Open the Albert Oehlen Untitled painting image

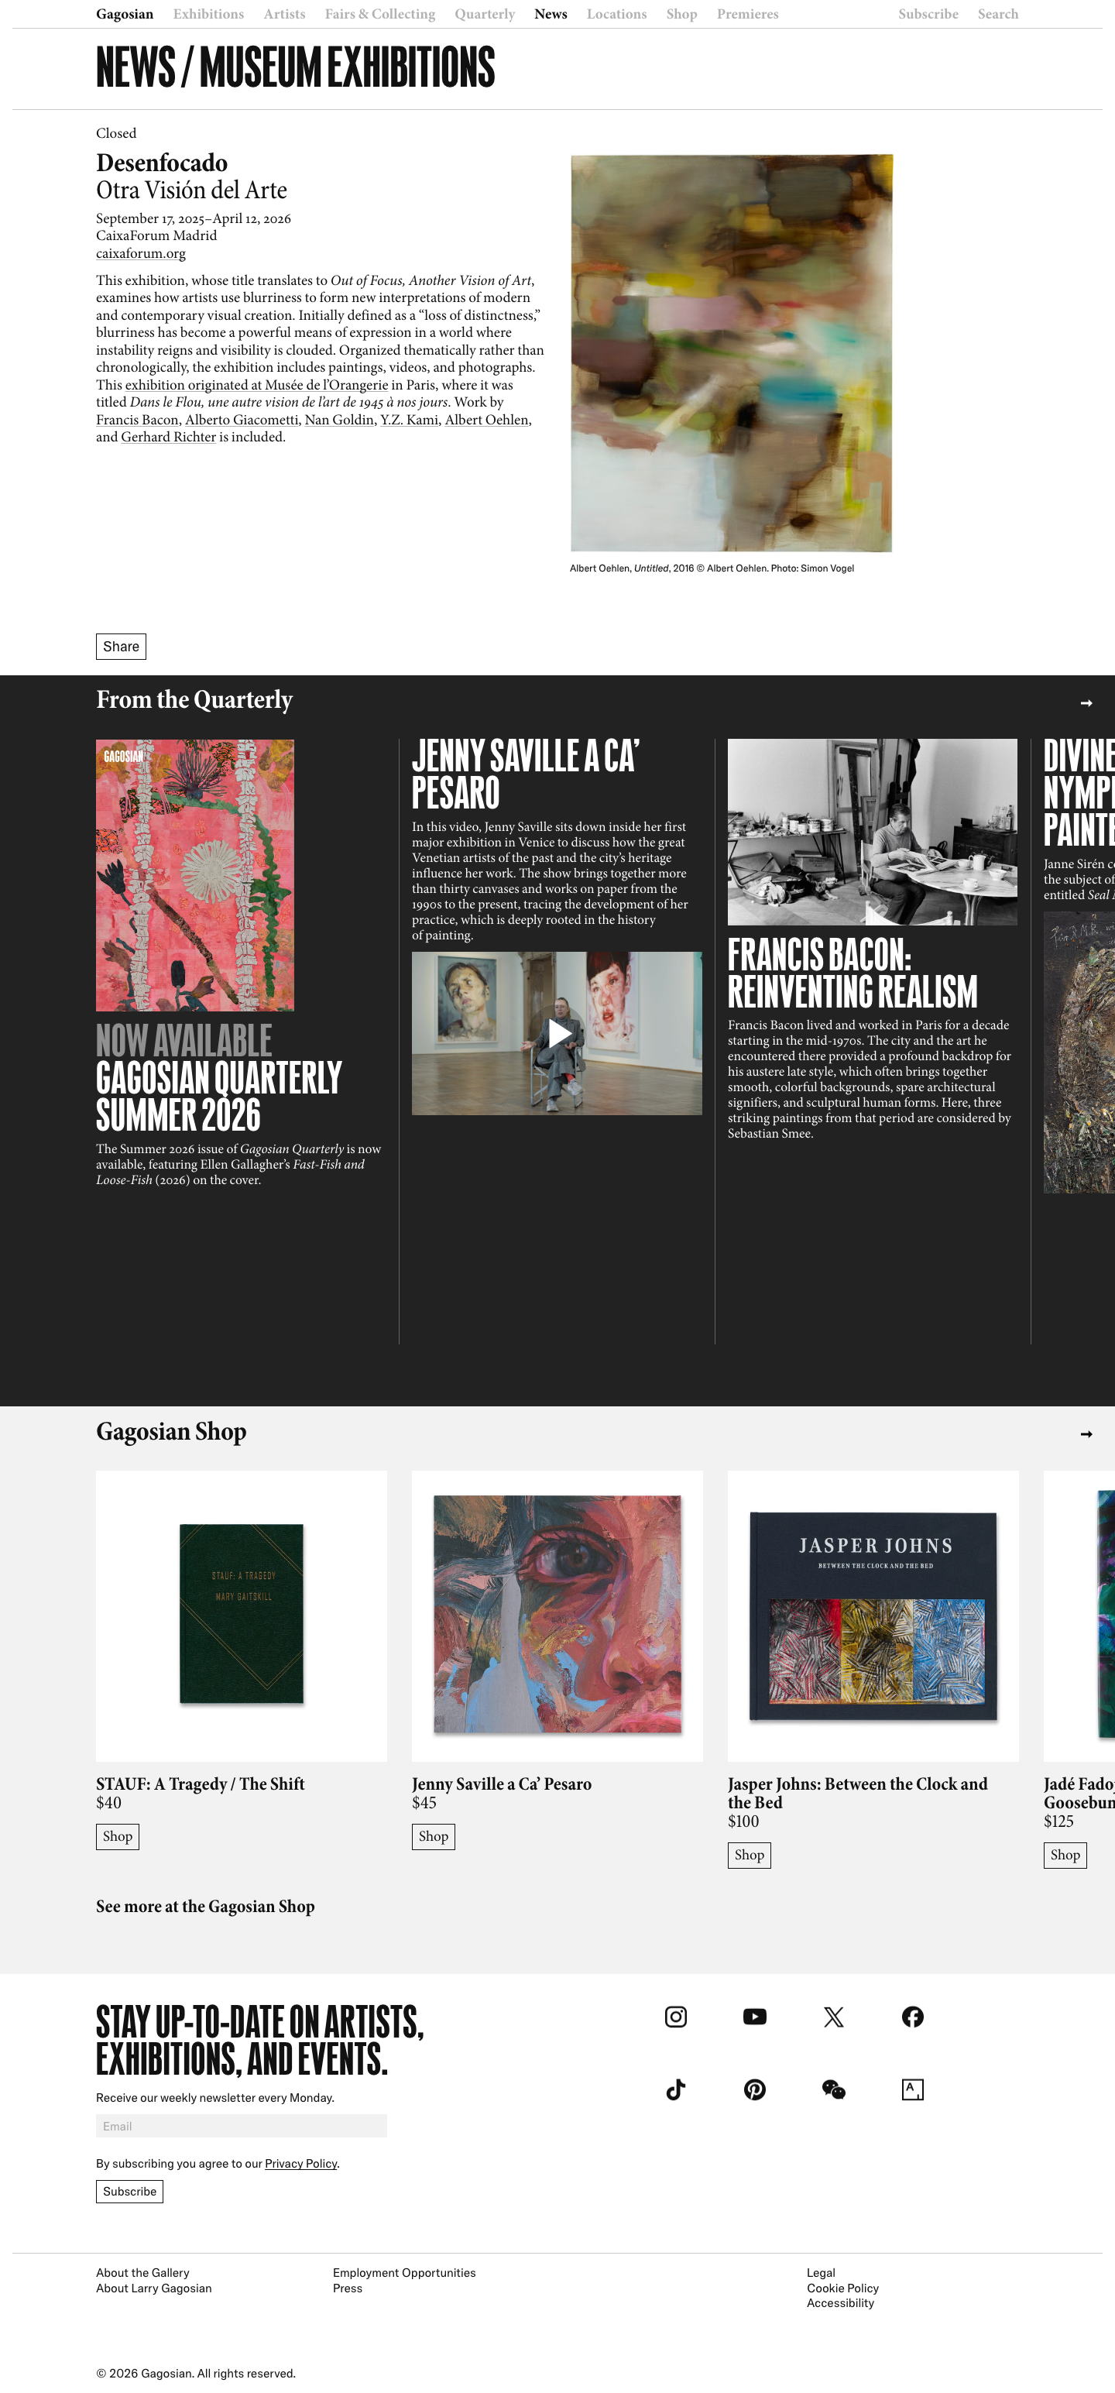[x=731, y=353]
